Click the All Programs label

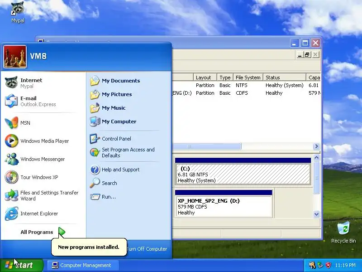37,232
